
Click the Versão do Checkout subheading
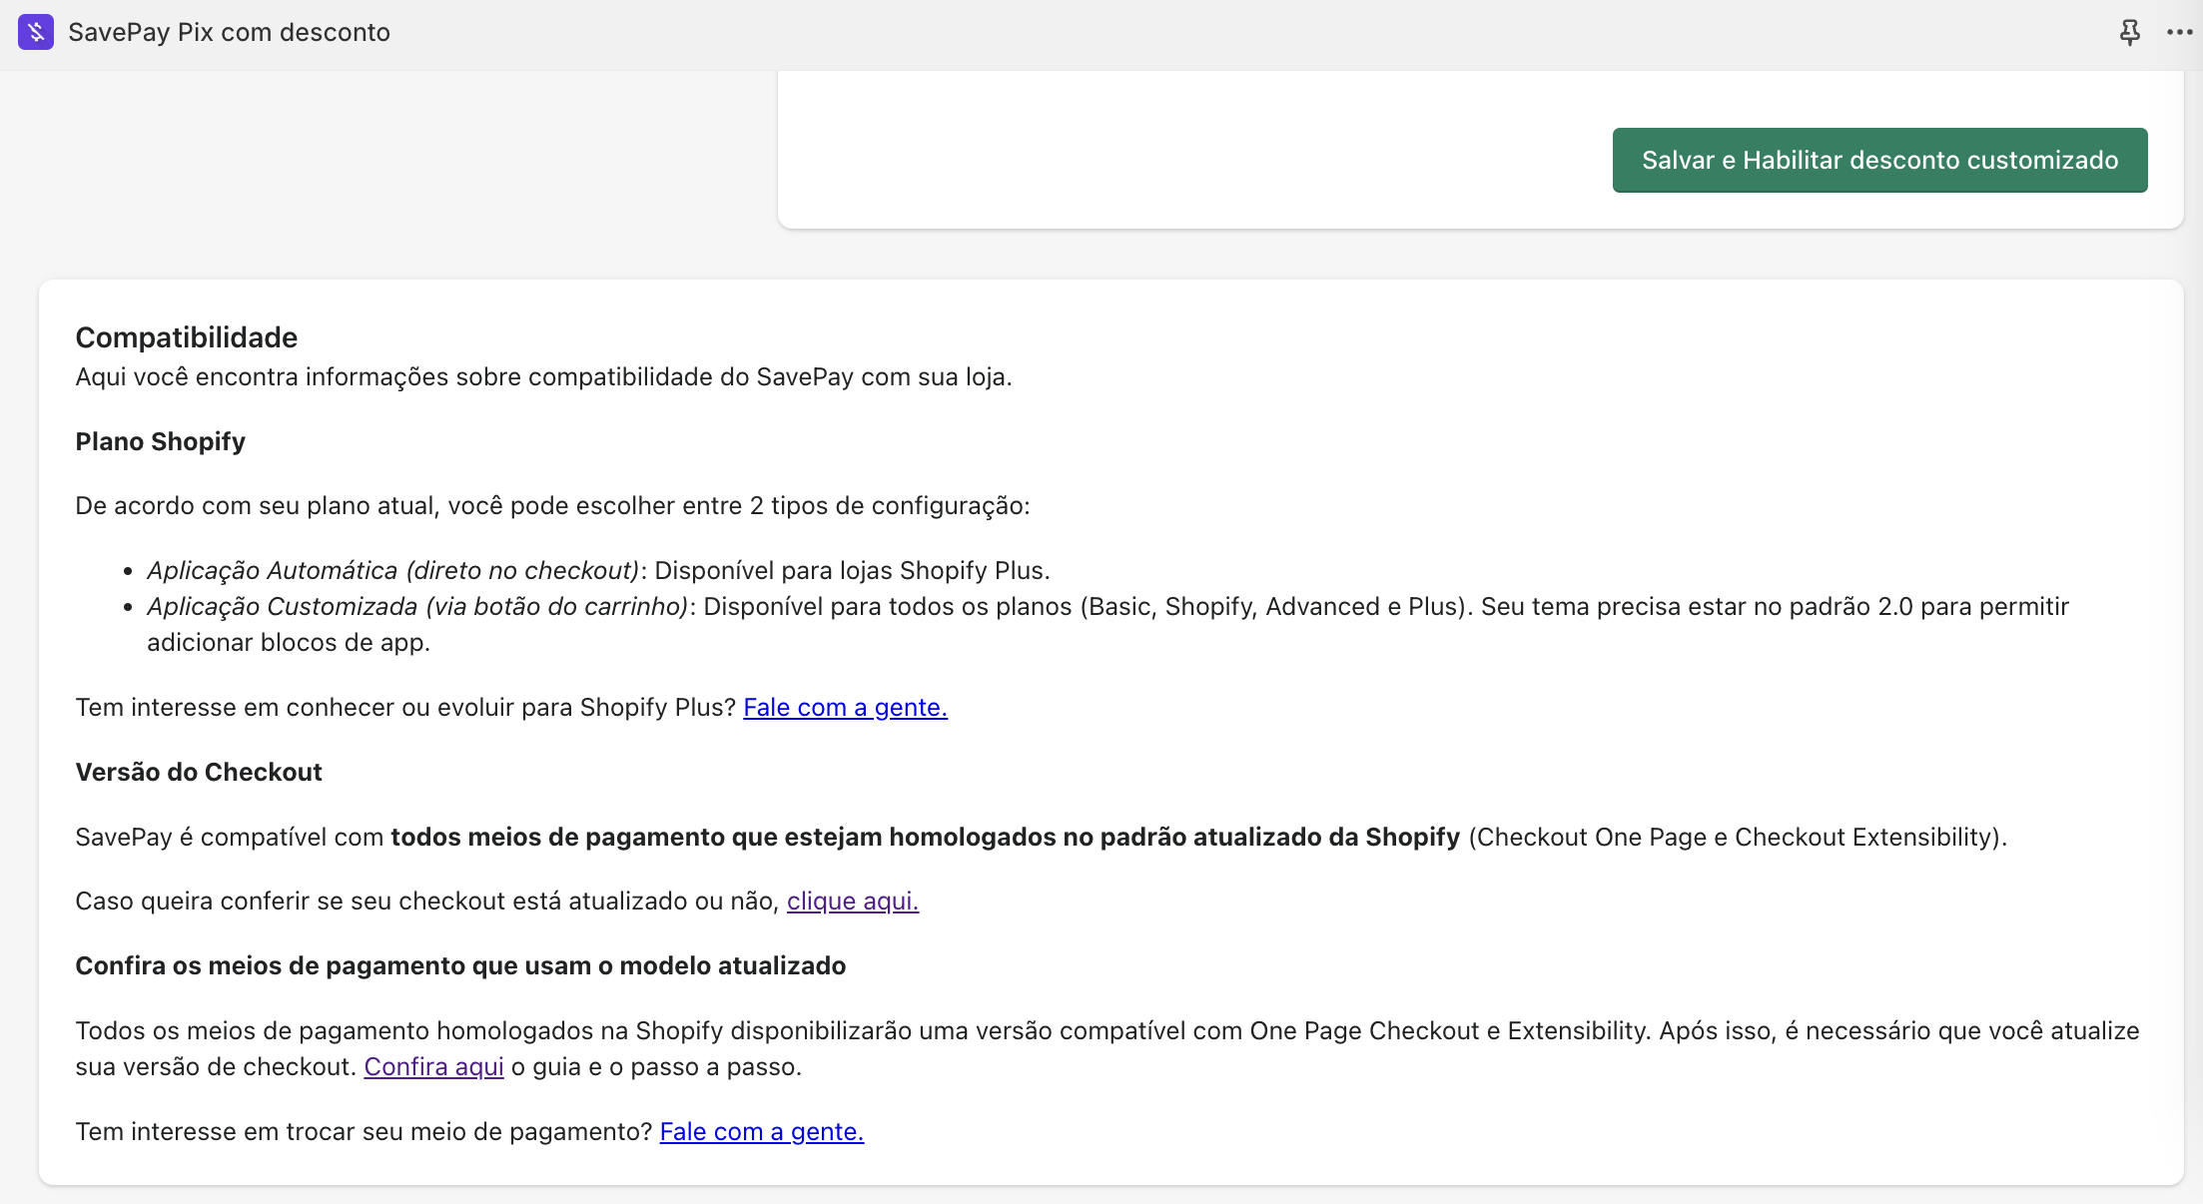click(199, 772)
